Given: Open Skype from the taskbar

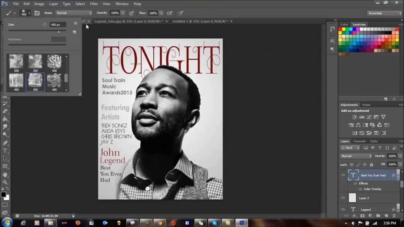Looking at the screenshot, I should click(214, 223).
